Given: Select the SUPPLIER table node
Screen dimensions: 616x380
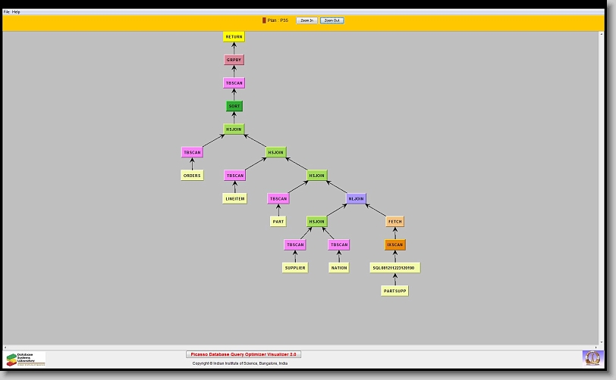Looking at the screenshot, I should point(294,268).
